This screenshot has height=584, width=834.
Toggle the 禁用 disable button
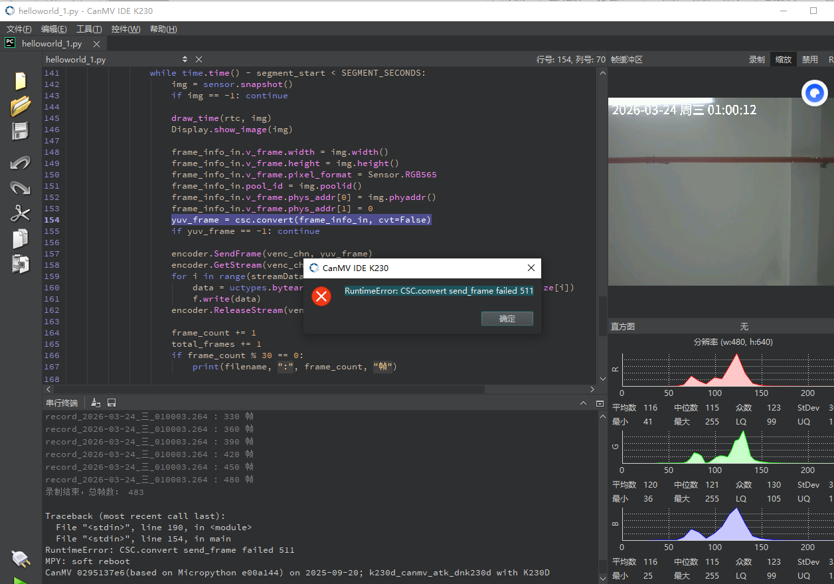(x=810, y=60)
